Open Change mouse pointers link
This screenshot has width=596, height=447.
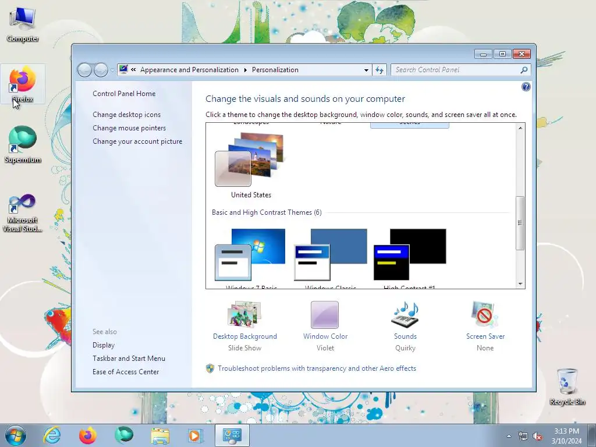tap(129, 127)
